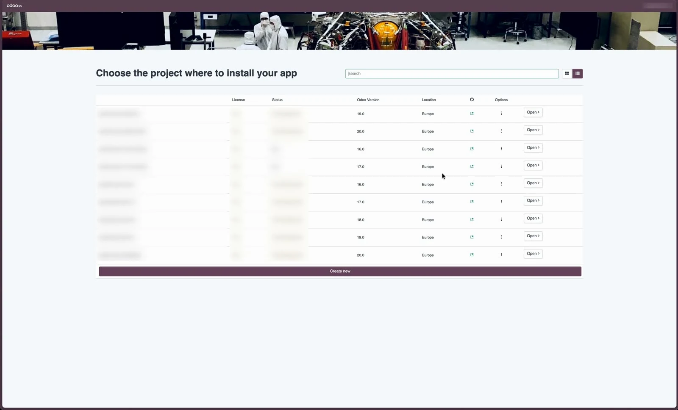Open GitHub link in first 19.0 row
This screenshot has height=410, width=678.
[472, 114]
